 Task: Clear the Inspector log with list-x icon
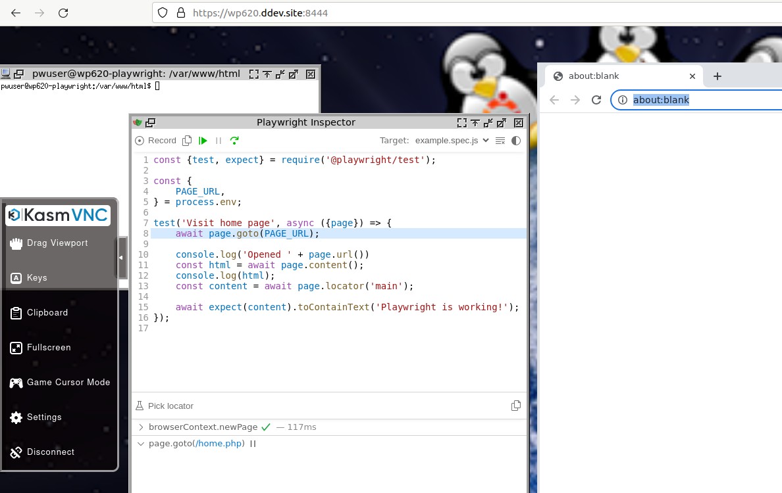tap(500, 141)
